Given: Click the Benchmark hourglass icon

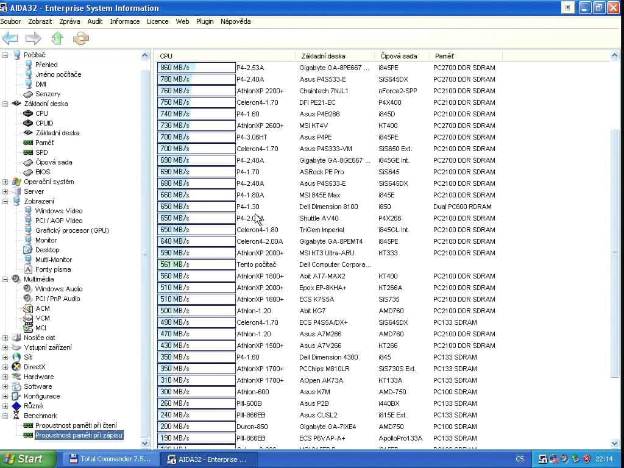Looking at the screenshot, I should 16,416.
